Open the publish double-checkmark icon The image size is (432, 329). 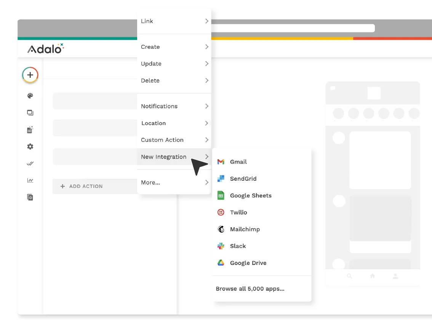(x=30, y=164)
